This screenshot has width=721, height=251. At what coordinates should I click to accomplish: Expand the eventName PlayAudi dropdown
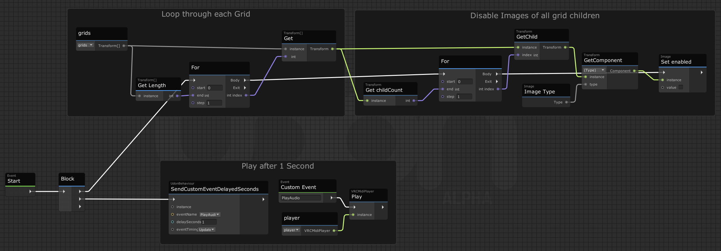pyautogui.click(x=210, y=215)
